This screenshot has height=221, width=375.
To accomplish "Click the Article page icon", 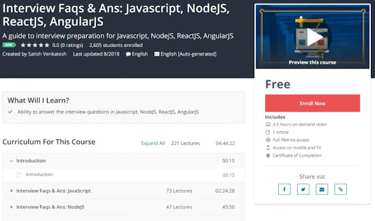I will click(268, 132).
